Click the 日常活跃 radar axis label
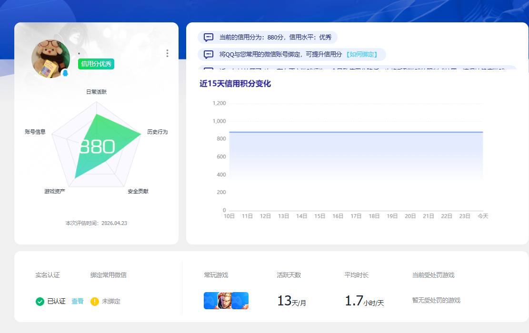 pos(96,92)
